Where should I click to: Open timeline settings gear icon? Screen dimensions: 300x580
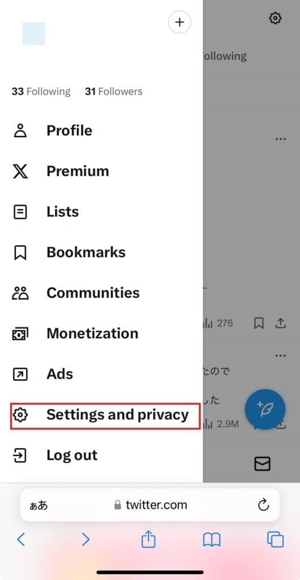point(275,18)
